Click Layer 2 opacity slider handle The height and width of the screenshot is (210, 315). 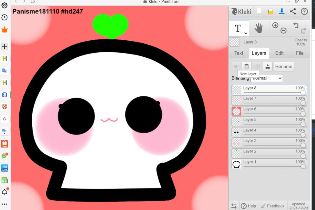click(303, 156)
